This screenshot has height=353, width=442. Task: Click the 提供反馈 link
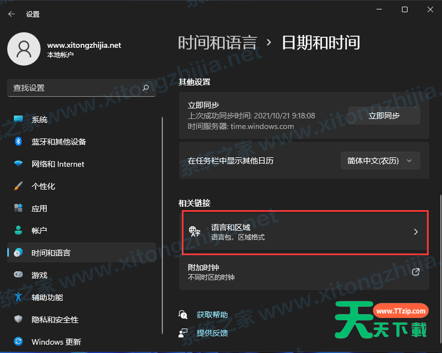coord(212,333)
